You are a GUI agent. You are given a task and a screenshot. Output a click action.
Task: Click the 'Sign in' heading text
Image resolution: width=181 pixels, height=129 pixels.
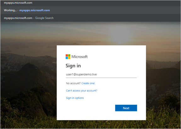point(73,66)
